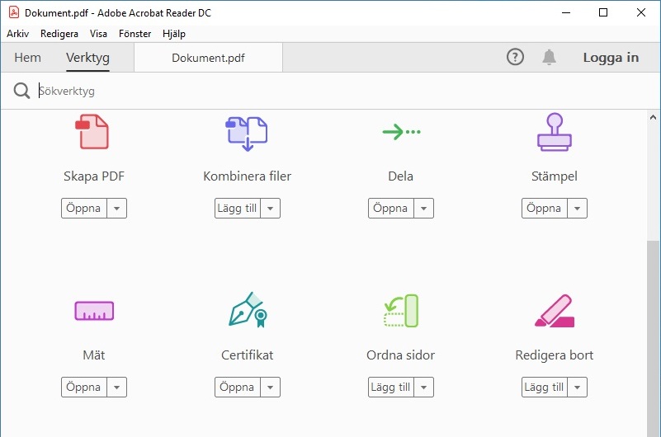The image size is (661, 437).
Task: Click the scrollbar up arrow
Action: (x=653, y=117)
